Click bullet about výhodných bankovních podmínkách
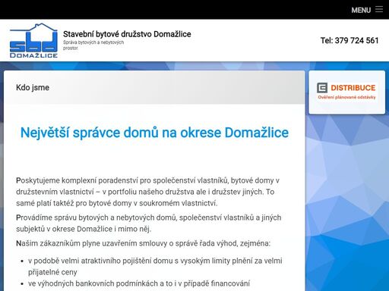Image resolution: width=389 pixels, height=291 pixels. [139, 283]
